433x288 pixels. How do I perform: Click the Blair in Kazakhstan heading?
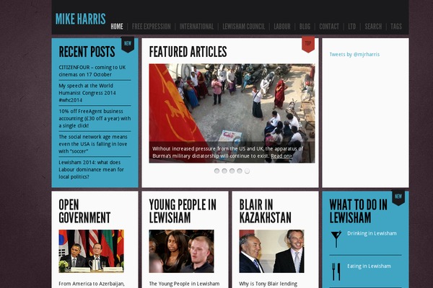point(265,211)
